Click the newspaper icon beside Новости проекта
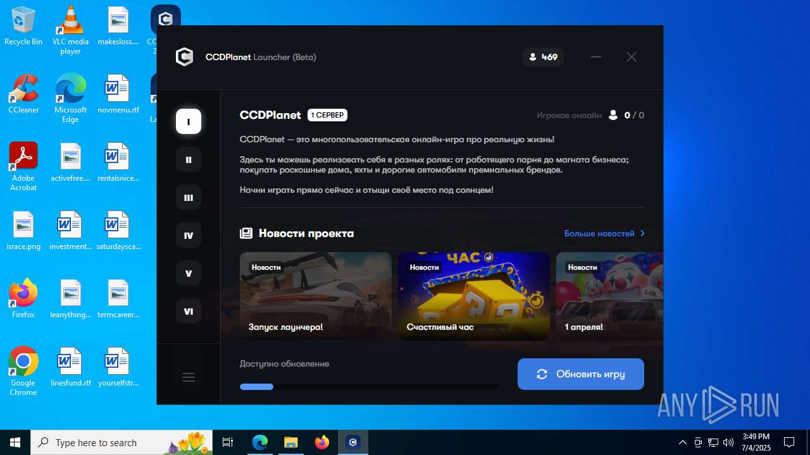The image size is (810, 455). pos(246,233)
